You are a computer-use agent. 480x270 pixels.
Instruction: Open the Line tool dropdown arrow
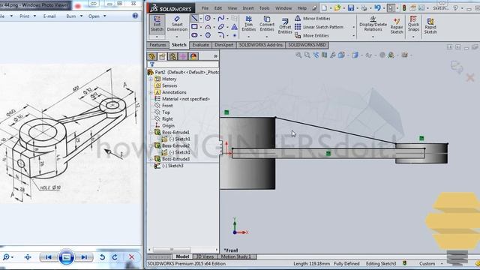(x=201, y=19)
